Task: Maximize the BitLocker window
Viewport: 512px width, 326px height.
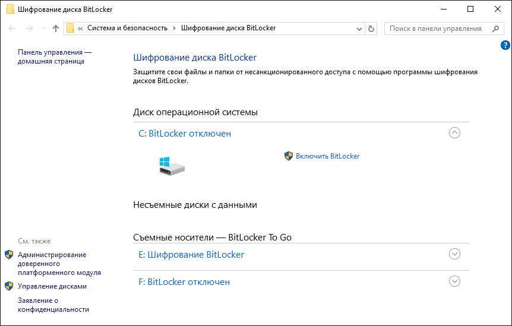Action: pyautogui.click(x=470, y=9)
